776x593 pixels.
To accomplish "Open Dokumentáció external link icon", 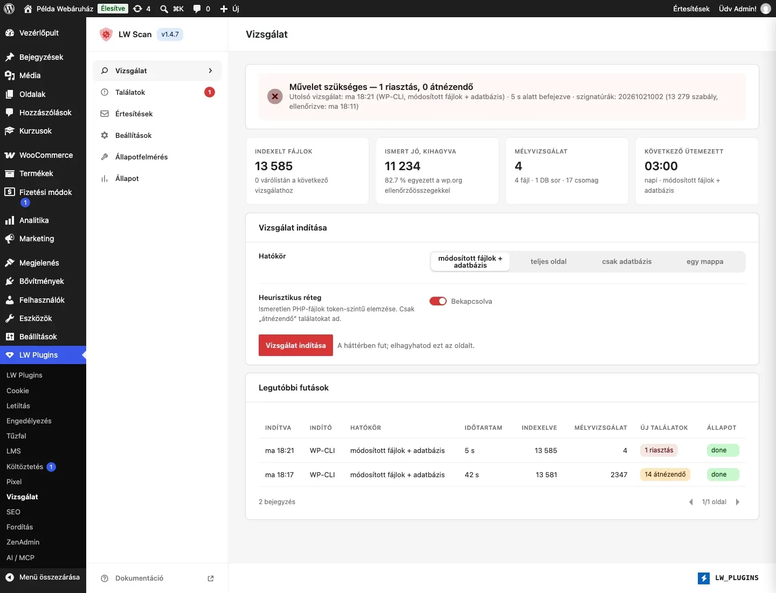I will coord(211,578).
